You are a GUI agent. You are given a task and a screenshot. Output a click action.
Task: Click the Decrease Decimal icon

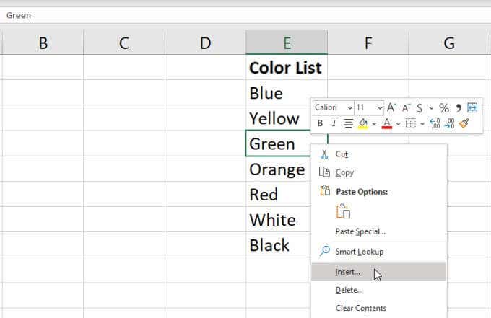tap(449, 123)
